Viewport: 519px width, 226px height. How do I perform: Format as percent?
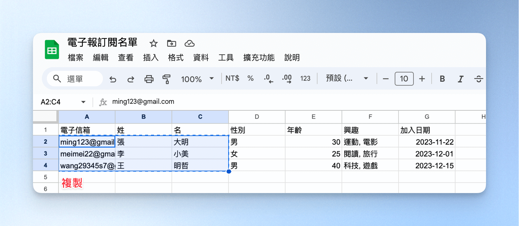[x=251, y=78]
